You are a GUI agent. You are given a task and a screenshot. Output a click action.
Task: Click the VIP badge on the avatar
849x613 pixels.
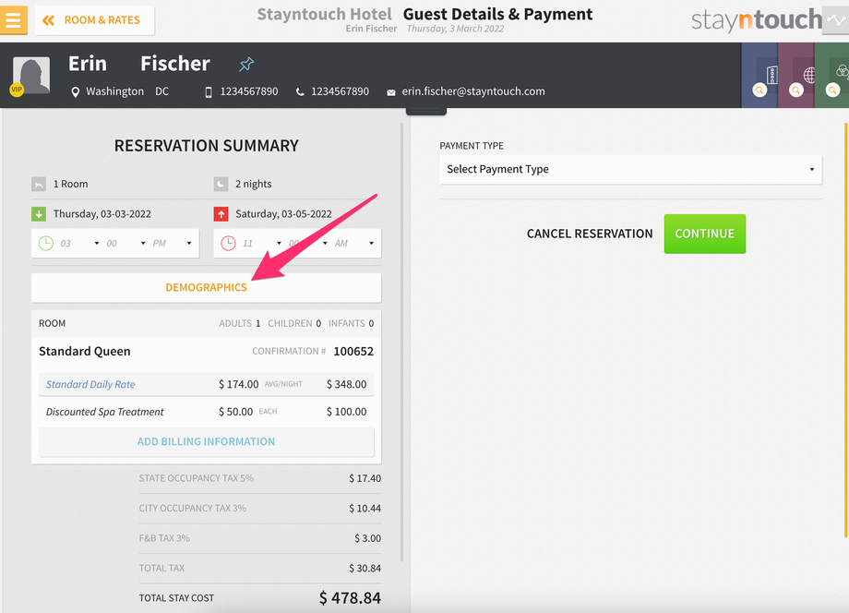tap(17, 90)
